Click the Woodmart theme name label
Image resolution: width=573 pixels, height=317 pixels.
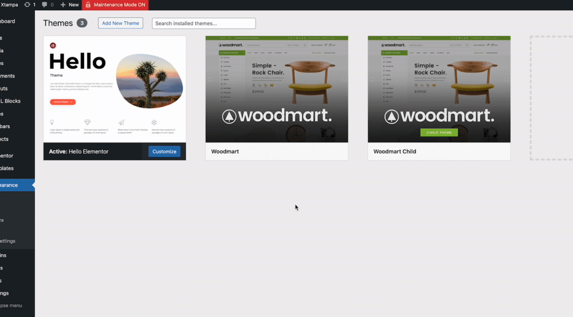225,152
